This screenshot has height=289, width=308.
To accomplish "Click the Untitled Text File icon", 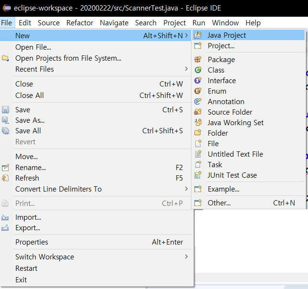I will coord(198,154).
